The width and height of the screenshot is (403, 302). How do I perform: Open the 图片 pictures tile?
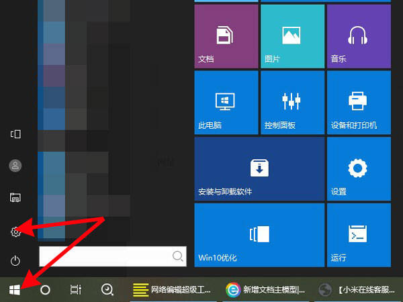(x=292, y=36)
